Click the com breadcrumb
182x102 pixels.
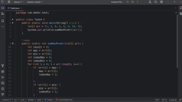click(22, 100)
